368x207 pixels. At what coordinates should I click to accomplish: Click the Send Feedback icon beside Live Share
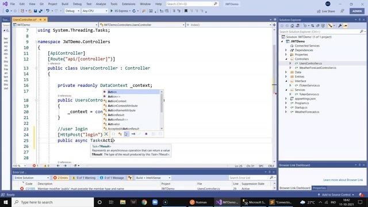pyautogui.click(x=343, y=11)
